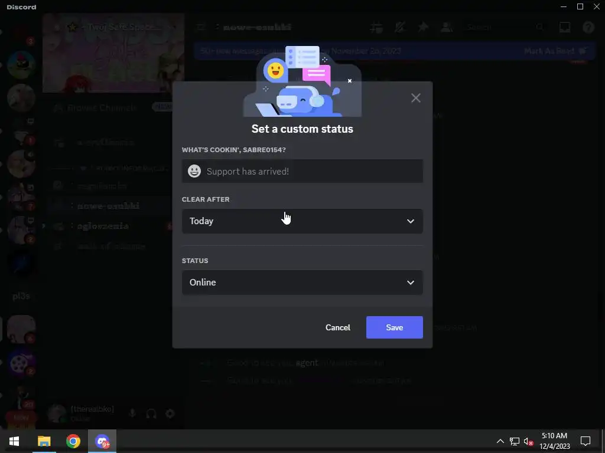605x453 pixels.
Task: Focus the Search box in the channel header
Action: 506,27
